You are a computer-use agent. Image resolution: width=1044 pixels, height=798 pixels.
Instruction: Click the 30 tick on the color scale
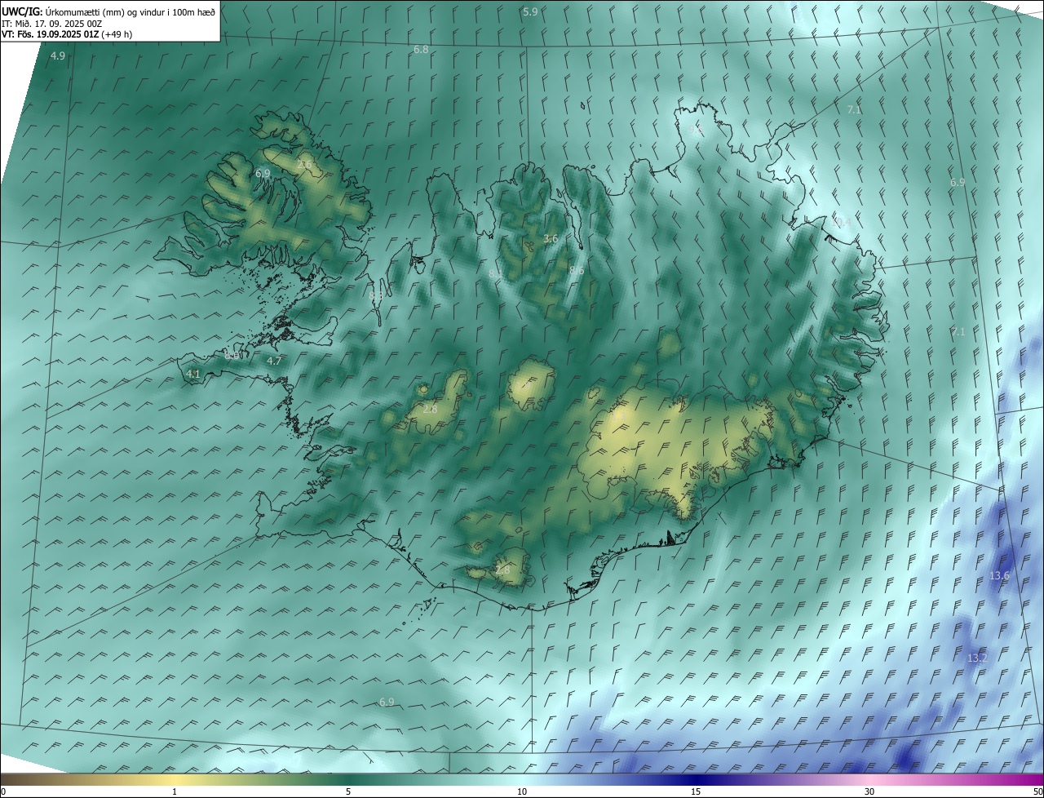pyautogui.click(x=869, y=791)
